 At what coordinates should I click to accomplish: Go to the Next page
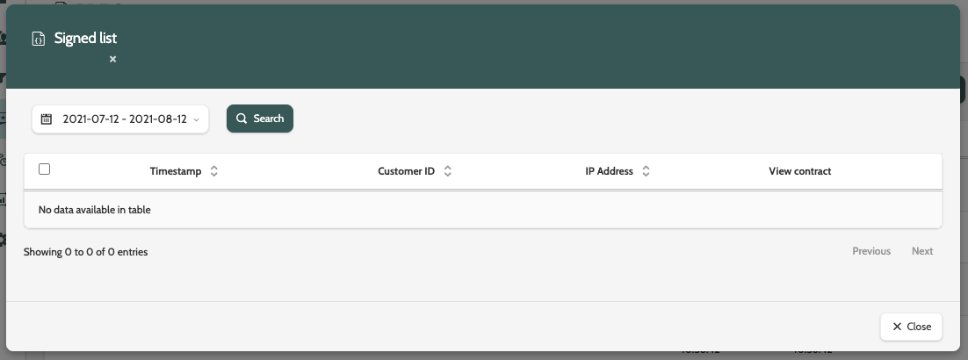pos(922,251)
